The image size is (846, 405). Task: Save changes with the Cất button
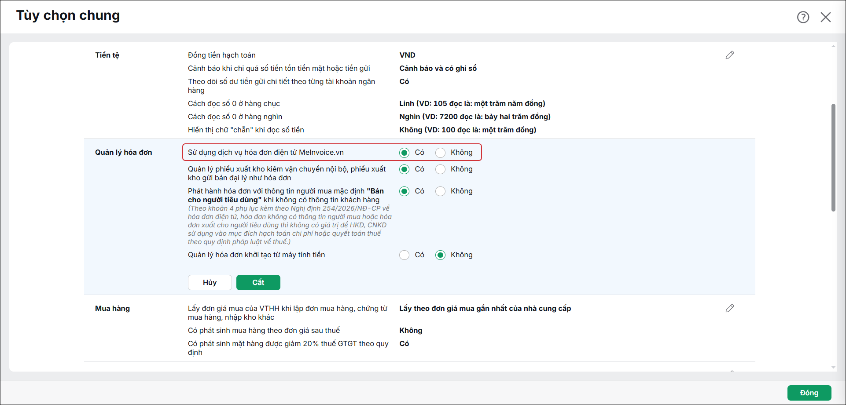[x=258, y=282]
